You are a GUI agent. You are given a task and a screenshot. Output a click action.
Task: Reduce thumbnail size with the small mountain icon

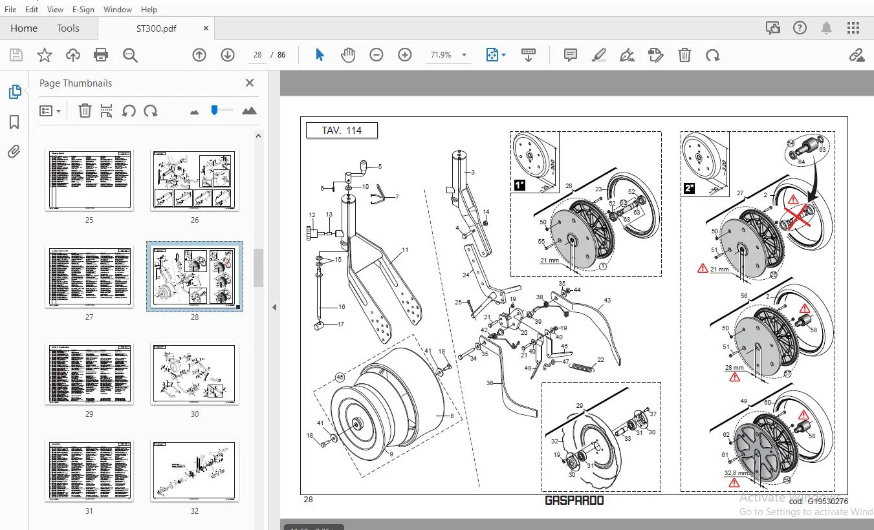[194, 111]
